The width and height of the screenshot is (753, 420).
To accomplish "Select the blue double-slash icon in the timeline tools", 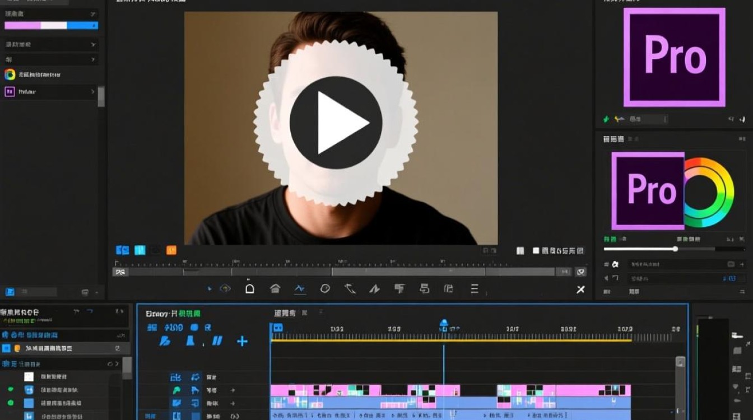I will tap(217, 340).
